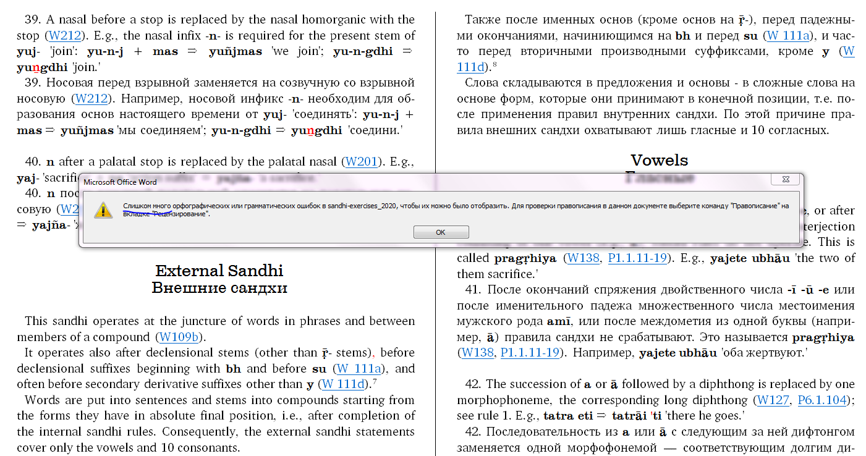Click the Внешние сандхи heading
Image resolution: width=866 pixels, height=456 pixels.
(219, 288)
